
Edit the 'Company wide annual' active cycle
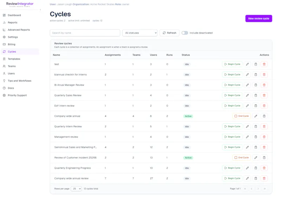[256, 116]
